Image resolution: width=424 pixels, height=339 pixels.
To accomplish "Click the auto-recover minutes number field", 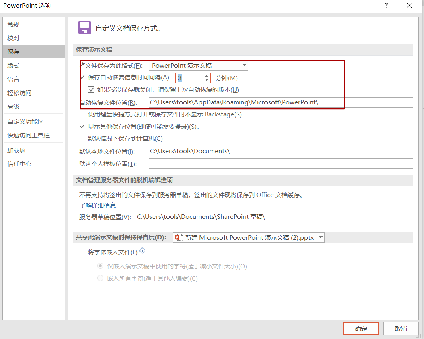I will (189, 78).
